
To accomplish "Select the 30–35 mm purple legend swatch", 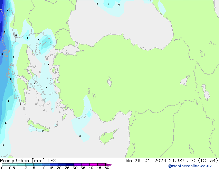I will [78, 165].
